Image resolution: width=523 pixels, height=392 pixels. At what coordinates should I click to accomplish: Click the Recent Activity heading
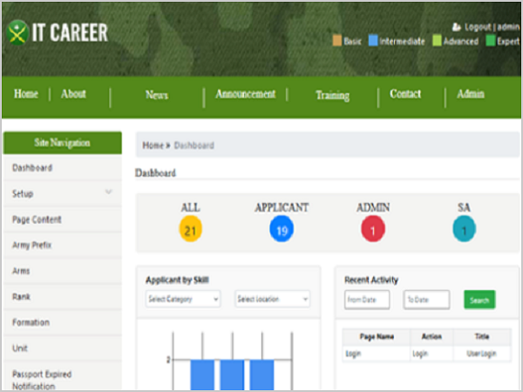tap(371, 280)
